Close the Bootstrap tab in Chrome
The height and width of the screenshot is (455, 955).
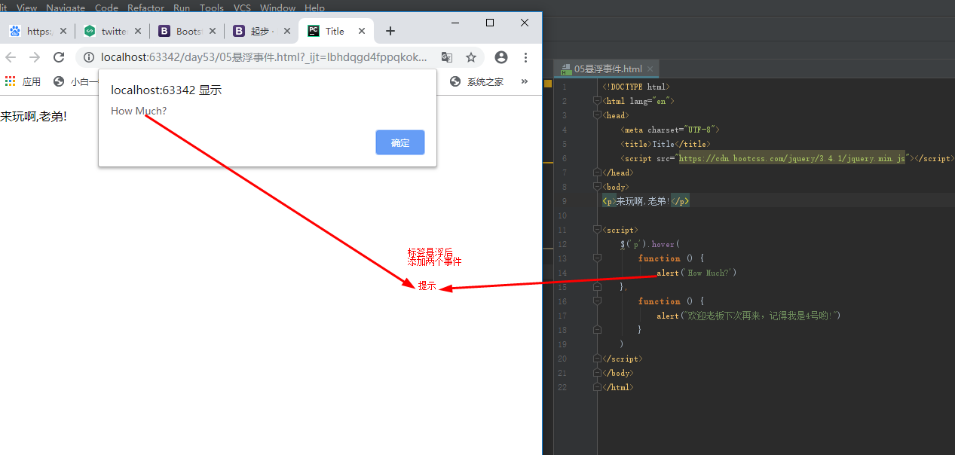(x=213, y=31)
